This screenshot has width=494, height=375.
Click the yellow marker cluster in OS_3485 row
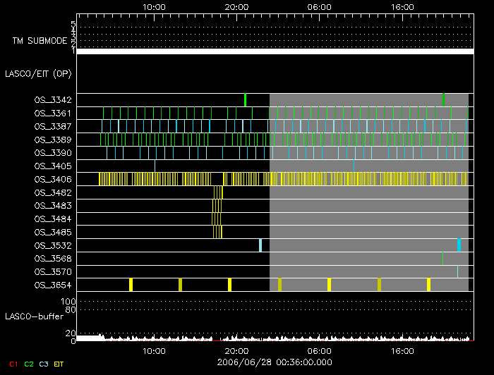click(x=217, y=232)
